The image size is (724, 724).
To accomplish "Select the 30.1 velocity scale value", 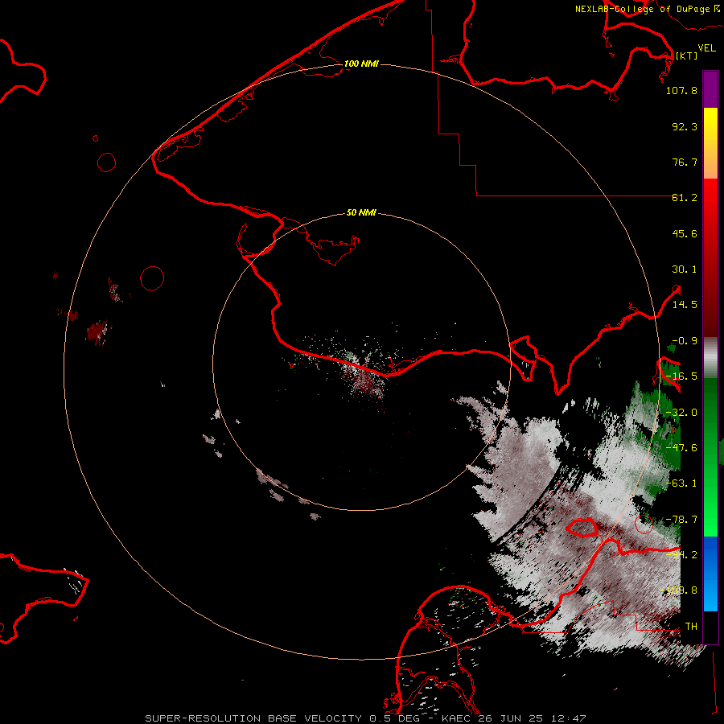I will point(685,269).
